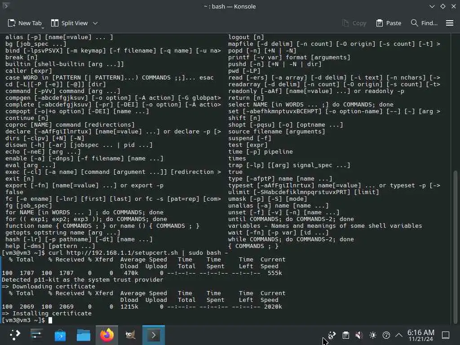Click the 'umask [-p] [-S] [mode]' entry

(268, 199)
